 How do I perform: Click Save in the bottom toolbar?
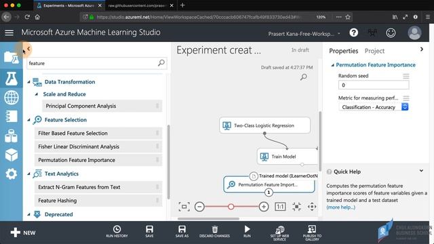[149, 231]
